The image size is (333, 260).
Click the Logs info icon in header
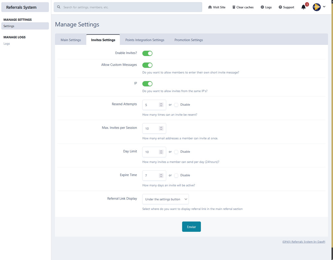(262, 7)
